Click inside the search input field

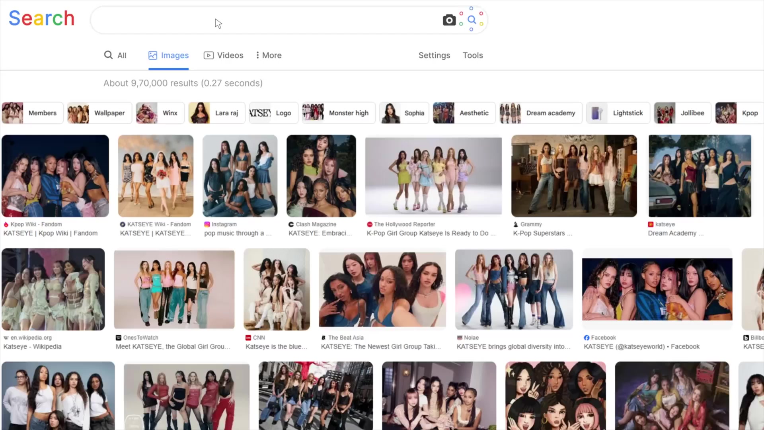[263, 20]
